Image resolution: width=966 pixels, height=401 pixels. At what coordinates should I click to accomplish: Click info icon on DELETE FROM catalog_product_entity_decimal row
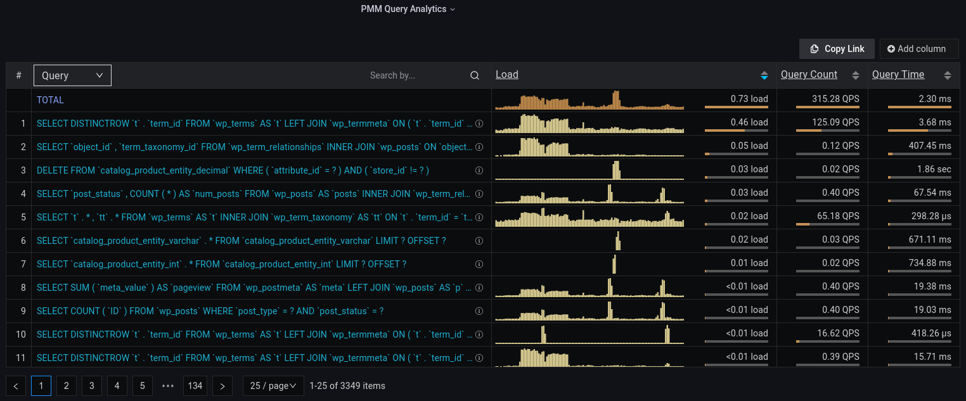(479, 170)
